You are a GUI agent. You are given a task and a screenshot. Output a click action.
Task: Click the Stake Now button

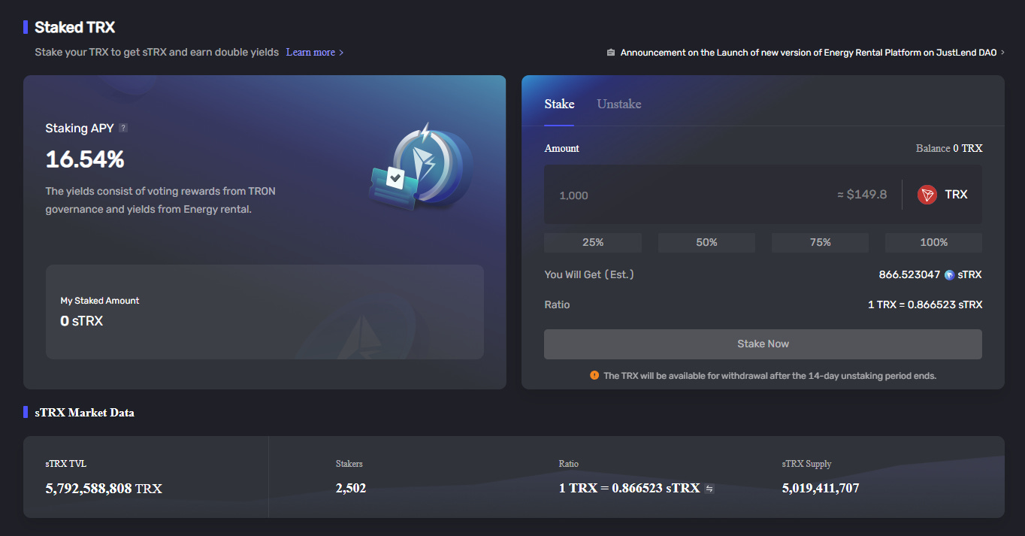(763, 344)
